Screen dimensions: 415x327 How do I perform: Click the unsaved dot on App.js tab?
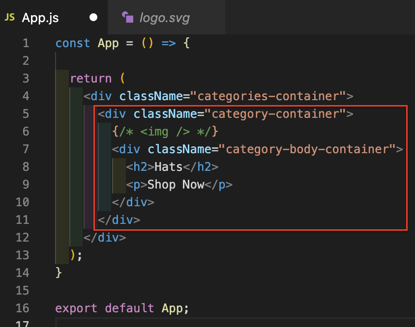[x=93, y=18]
